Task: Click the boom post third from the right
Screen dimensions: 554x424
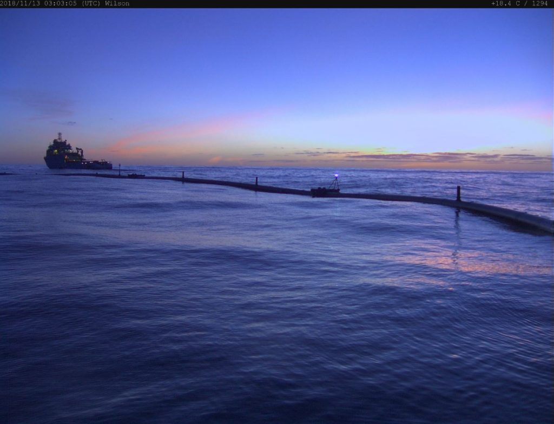Action: [183, 175]
